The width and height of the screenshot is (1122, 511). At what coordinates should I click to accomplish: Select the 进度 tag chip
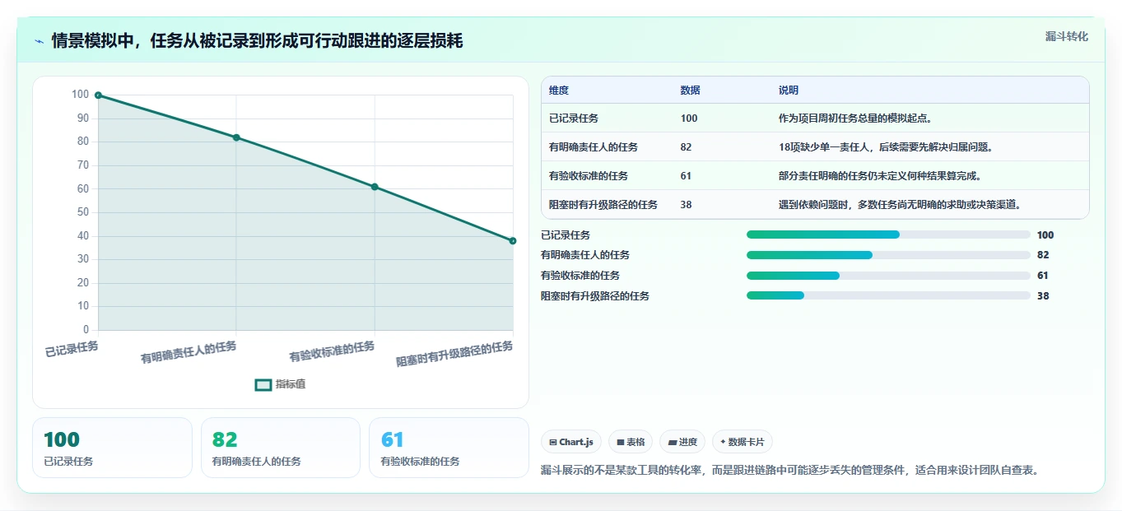coord(682,442)
